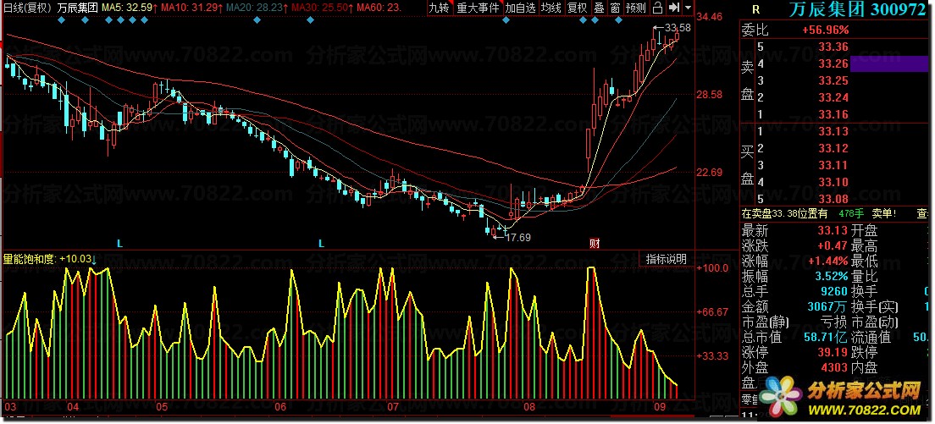Select buy level 5 price 33.08

point(833,199)
